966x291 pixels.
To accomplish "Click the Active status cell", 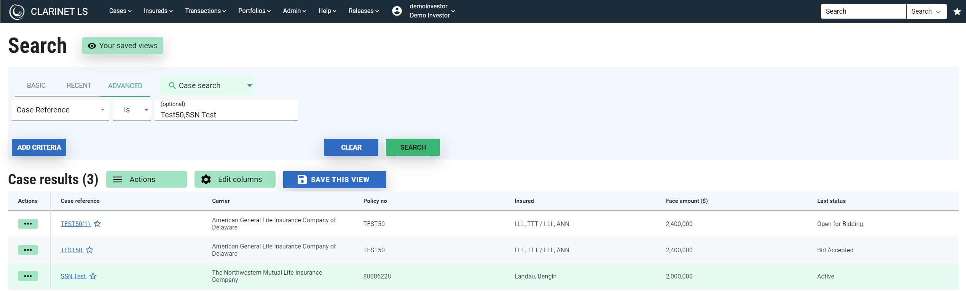I will [x=826, y=277].
